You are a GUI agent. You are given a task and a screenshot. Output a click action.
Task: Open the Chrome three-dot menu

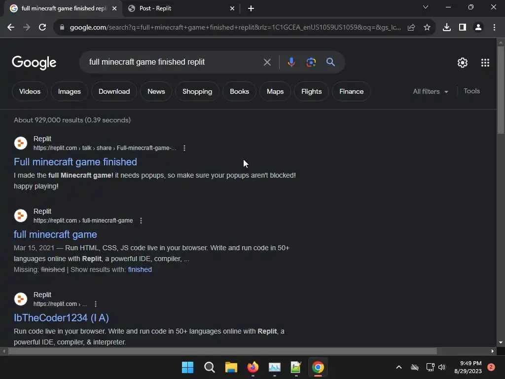coord(494,28)
